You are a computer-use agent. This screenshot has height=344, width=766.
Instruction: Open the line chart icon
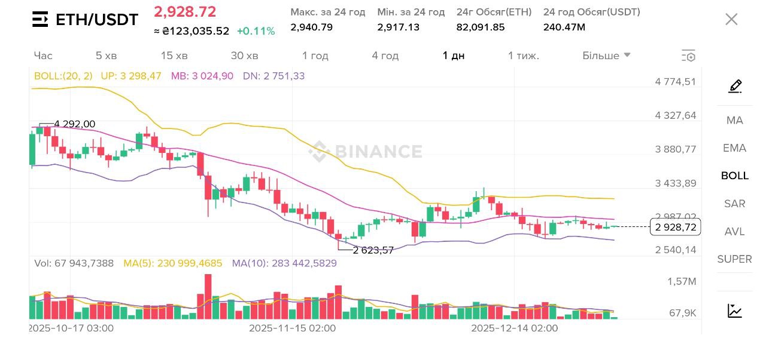click(x=735, y=311)
